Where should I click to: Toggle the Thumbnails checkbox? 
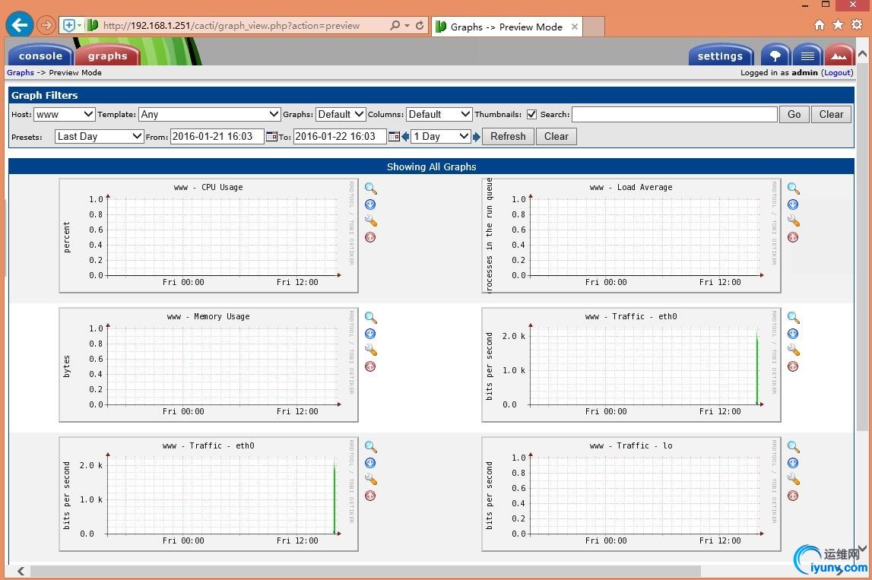coord(531,114)
